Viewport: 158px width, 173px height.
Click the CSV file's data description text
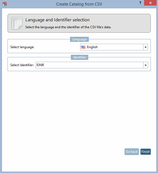68,27
